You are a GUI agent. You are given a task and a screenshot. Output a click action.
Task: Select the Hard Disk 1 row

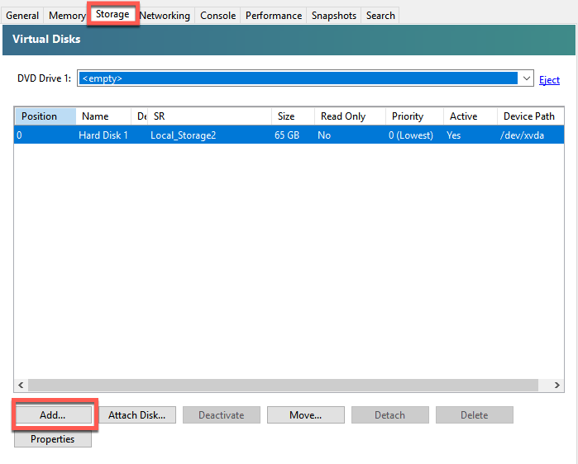pyautogui.click(x=289, y=135)
